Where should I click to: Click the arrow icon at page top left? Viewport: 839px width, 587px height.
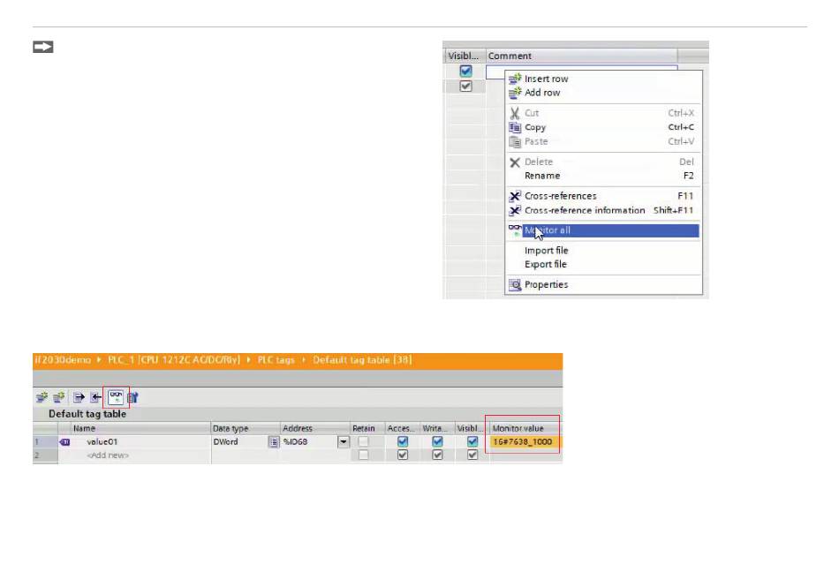[x=43, y=47]
